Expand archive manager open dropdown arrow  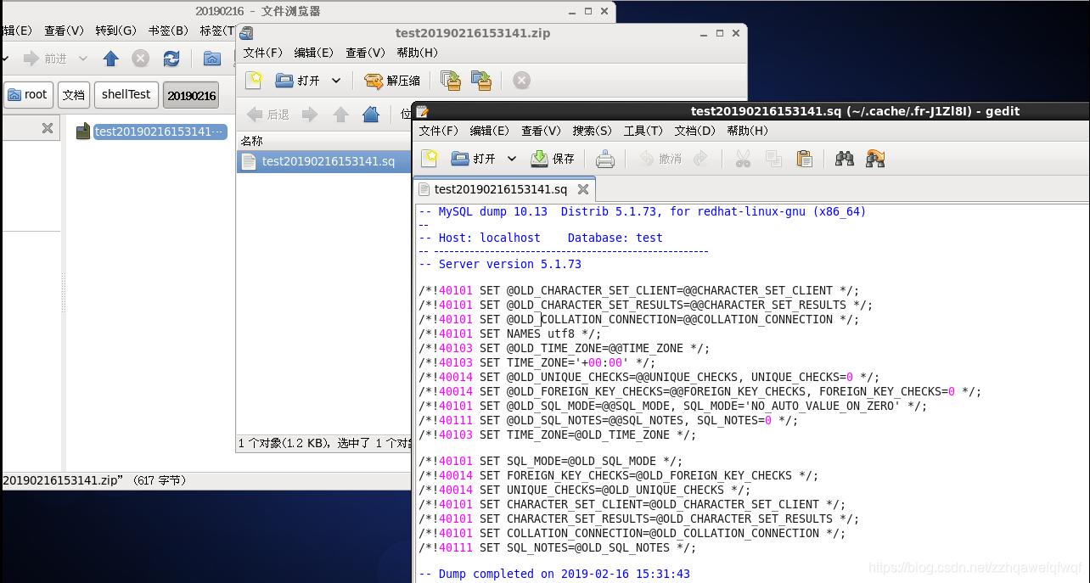[x=336, y=81]
